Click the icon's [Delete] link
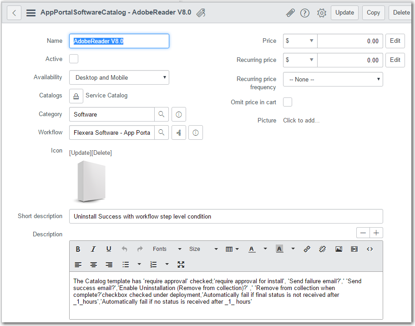 101,153
